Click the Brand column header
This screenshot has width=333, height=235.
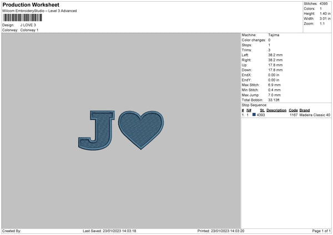click(305, 110)
